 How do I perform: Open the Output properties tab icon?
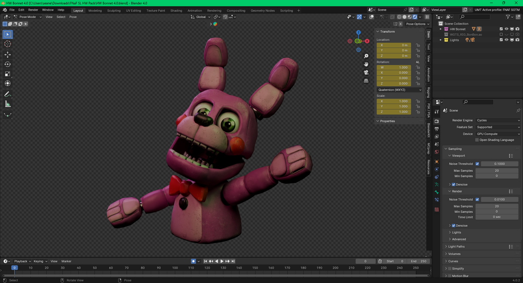(x=437, y=129)
